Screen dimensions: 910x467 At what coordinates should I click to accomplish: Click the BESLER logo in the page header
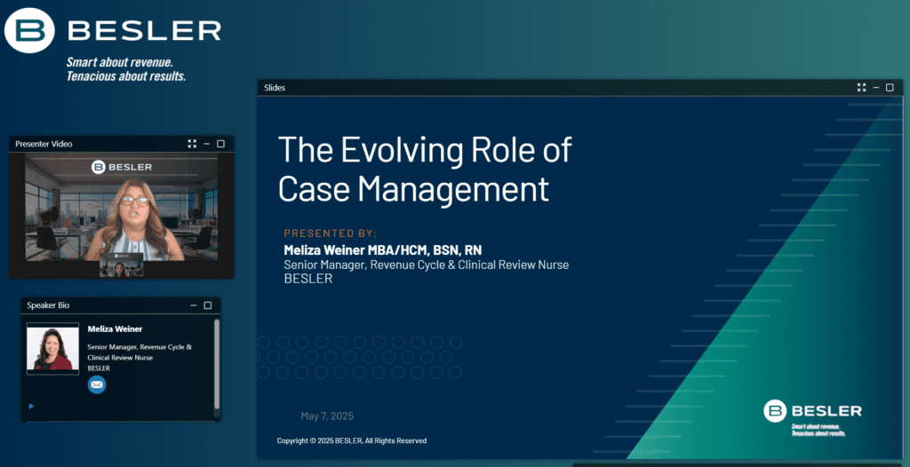pos(113,30)
